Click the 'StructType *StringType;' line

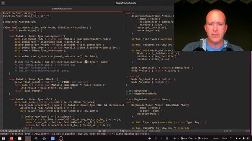pos(20,22)
